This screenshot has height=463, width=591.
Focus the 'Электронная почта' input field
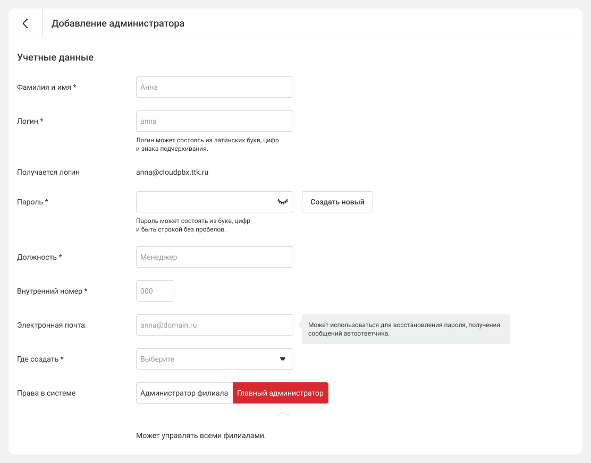[x=214, y=325]
